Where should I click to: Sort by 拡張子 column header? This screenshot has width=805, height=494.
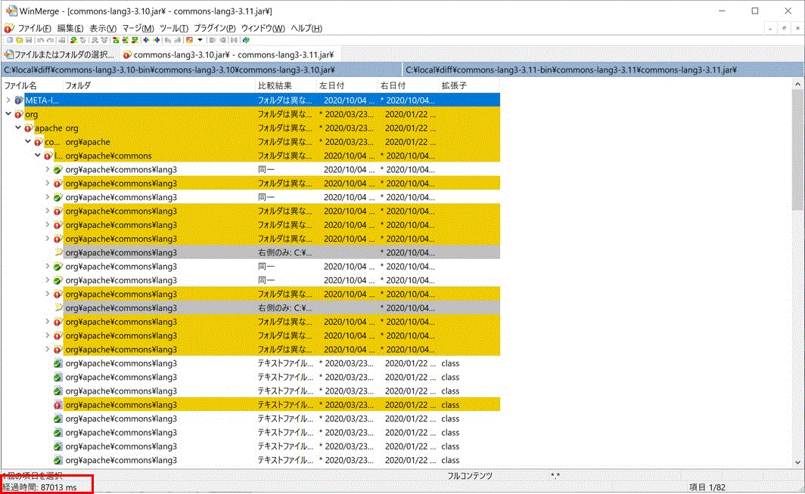click(469, 85)
